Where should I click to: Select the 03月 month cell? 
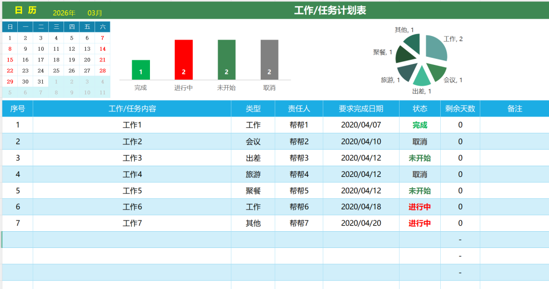click(95, 13)
